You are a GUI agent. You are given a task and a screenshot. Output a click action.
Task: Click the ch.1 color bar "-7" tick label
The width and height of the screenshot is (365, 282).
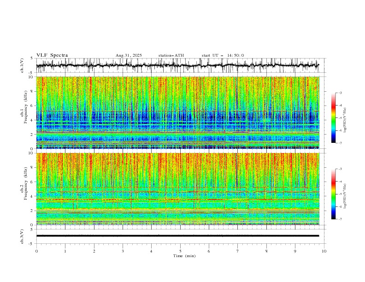[340, 143]
